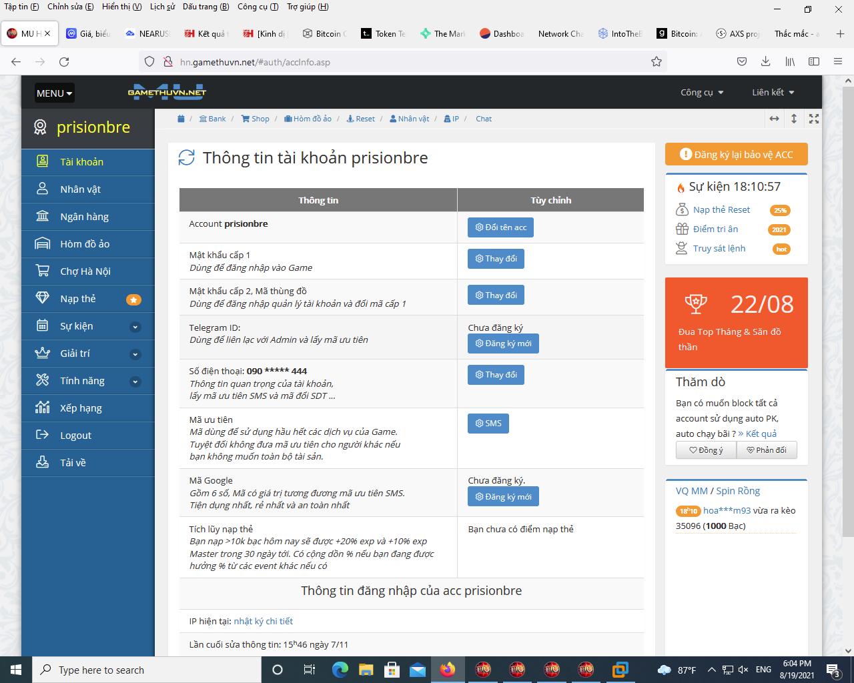Open the Công cụ dropdown
Viewport: 854px width, 683px height.
[701, 93]
